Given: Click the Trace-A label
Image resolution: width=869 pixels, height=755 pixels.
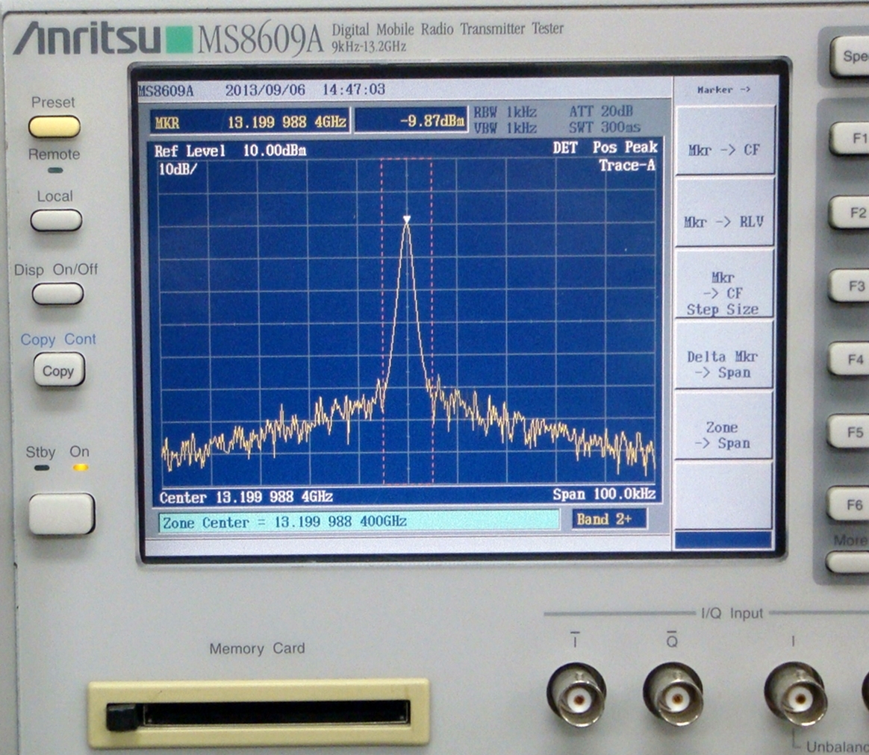Looking at the screenshot, I should (627, 165).
